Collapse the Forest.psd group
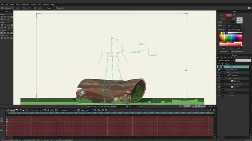 coord(226,70)
